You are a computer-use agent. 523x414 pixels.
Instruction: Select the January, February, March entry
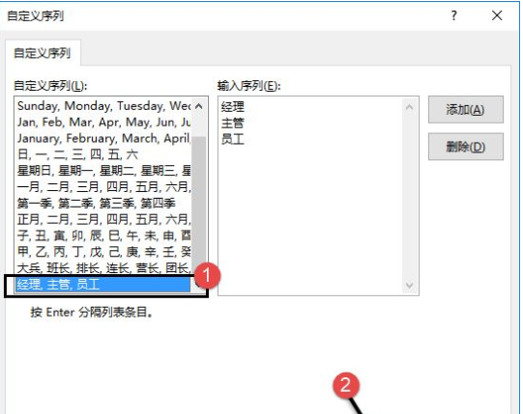(x=103, y=138)
